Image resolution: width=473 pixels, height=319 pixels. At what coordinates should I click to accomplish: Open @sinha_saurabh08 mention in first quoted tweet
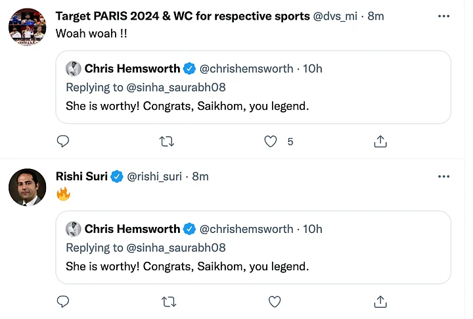coord(176,87)
